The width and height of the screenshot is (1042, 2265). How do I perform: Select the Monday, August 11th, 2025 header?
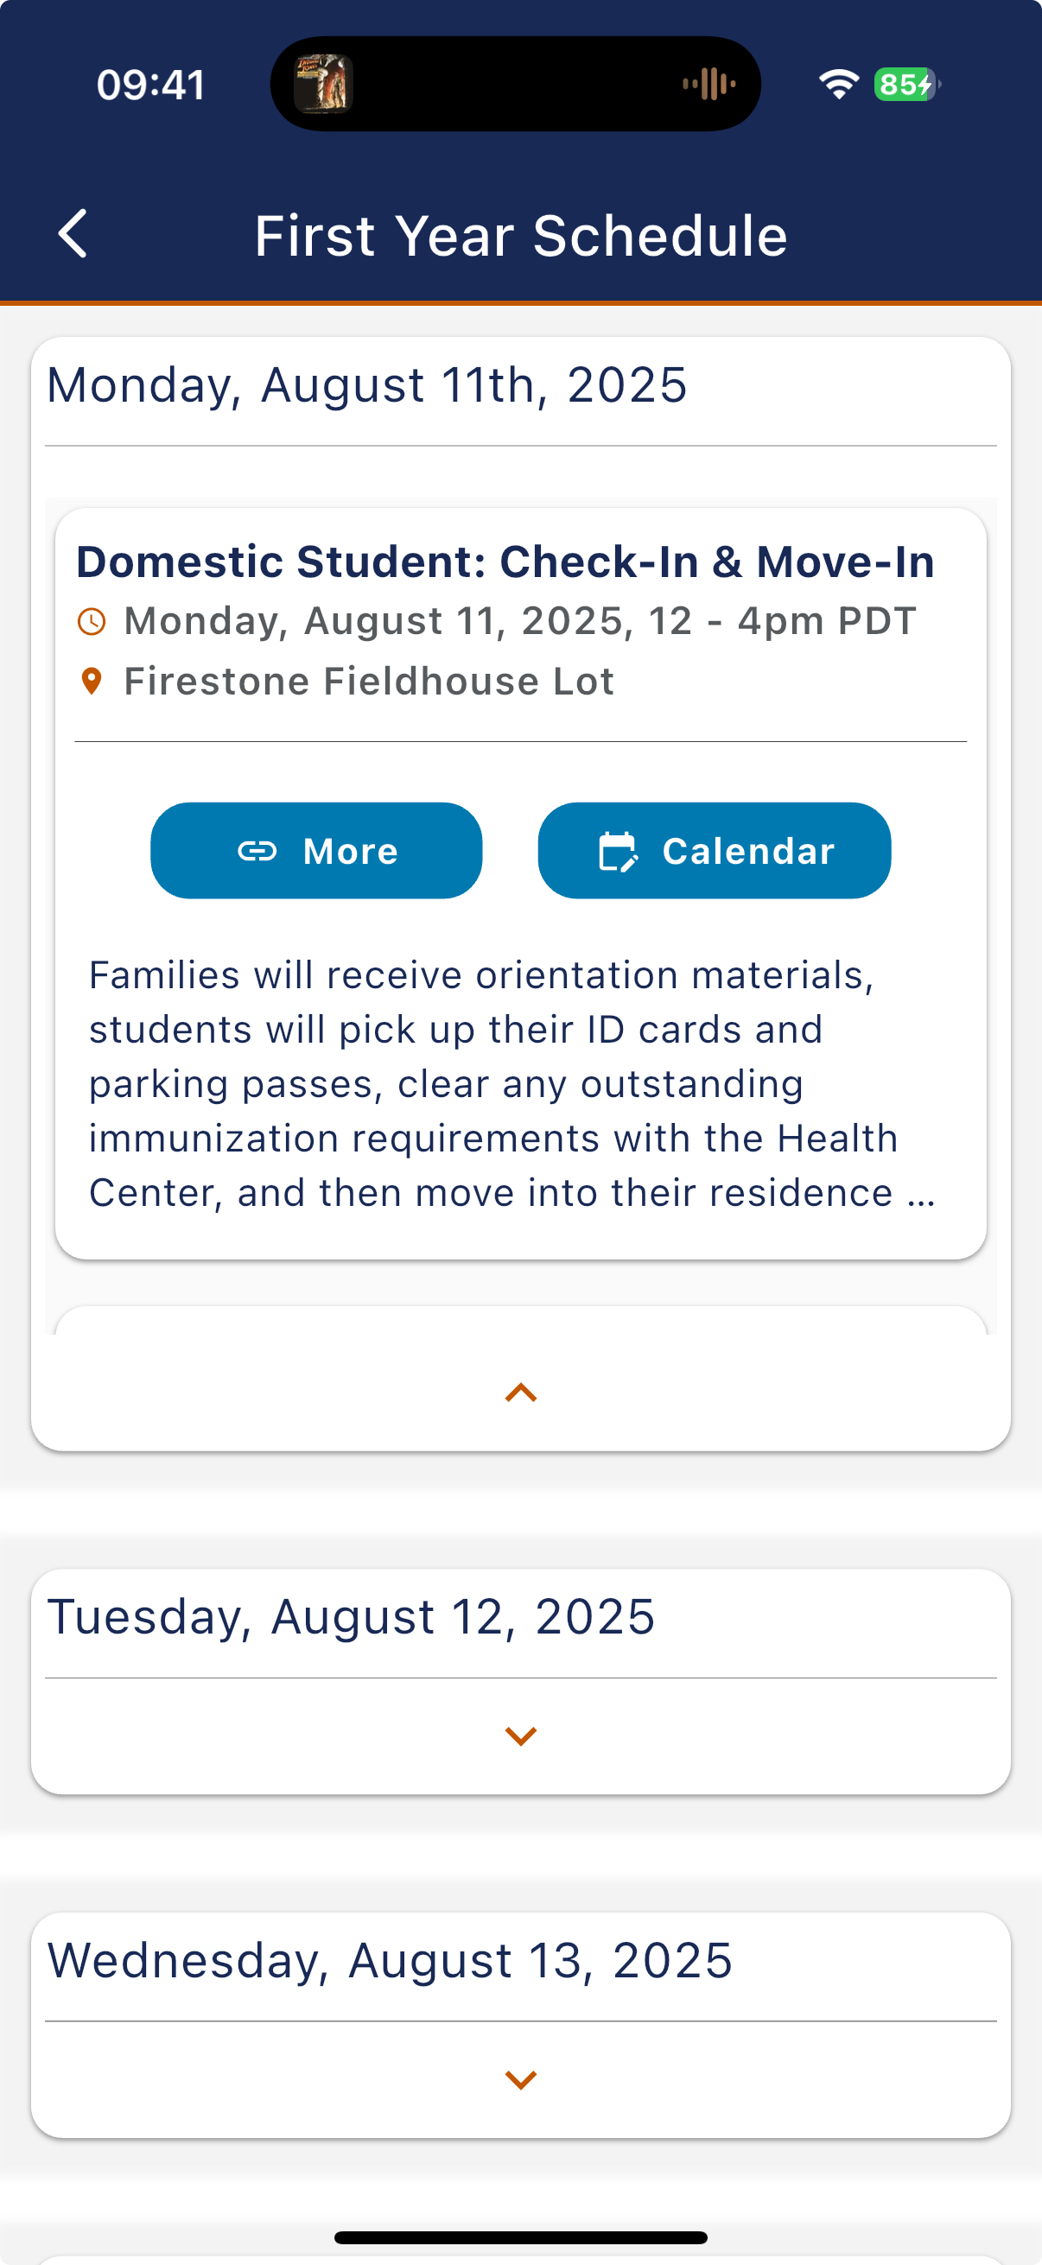[x=366, y=385]
